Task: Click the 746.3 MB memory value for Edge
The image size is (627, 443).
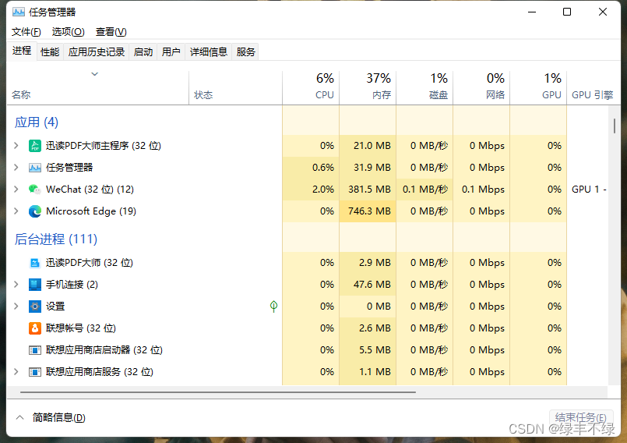Action: [x=369, y=211]
